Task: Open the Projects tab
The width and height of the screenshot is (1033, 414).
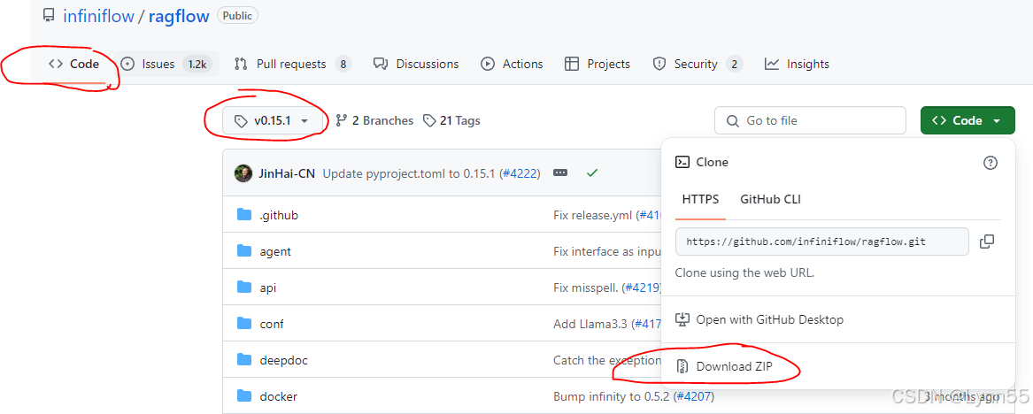Action: pyautogui.click(x=597, y=64)
